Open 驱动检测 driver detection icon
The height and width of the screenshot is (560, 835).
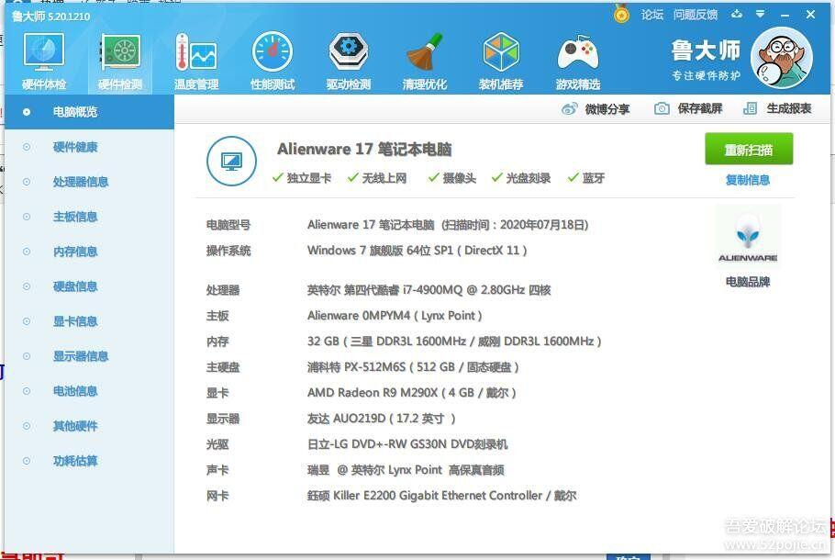349,61
